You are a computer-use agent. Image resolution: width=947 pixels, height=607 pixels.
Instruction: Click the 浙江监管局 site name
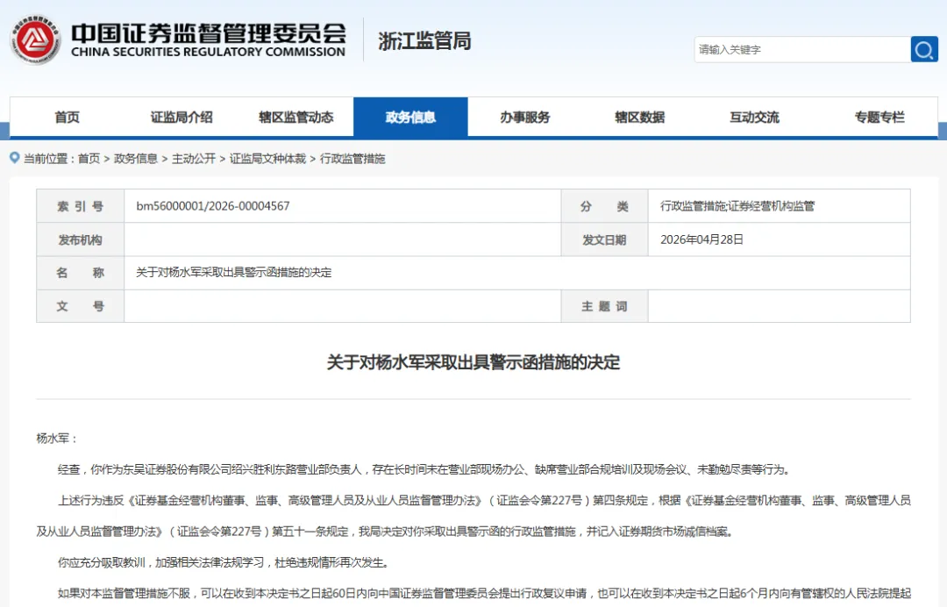coord(424,40)
